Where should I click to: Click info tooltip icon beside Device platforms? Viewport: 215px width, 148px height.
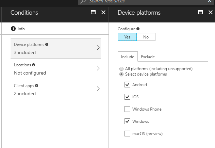(47, 44)
